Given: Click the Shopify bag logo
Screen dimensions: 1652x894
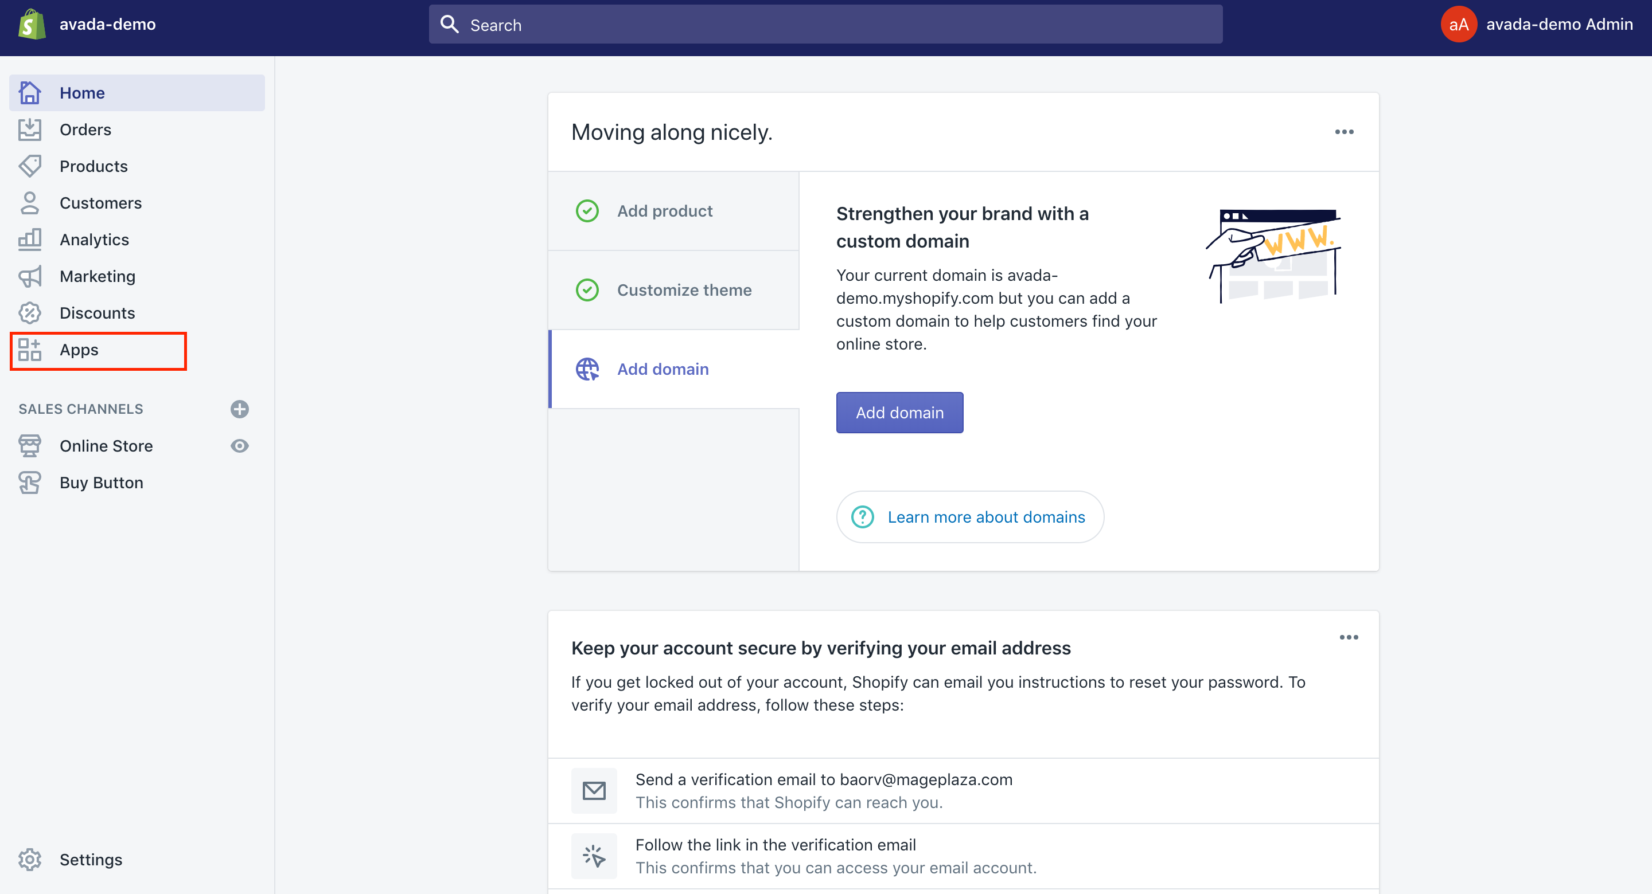Looking at the screenshot, I should [32, 24].
